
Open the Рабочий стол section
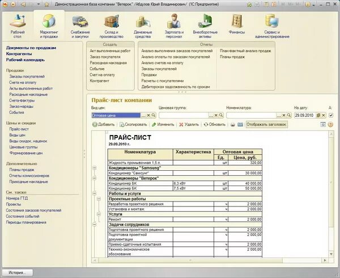18,26
